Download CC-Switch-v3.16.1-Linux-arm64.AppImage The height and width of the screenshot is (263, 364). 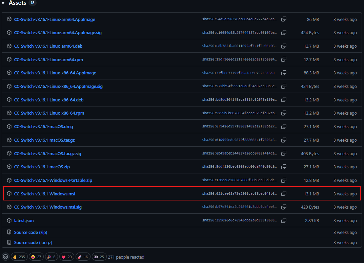[x=55, y=20]
